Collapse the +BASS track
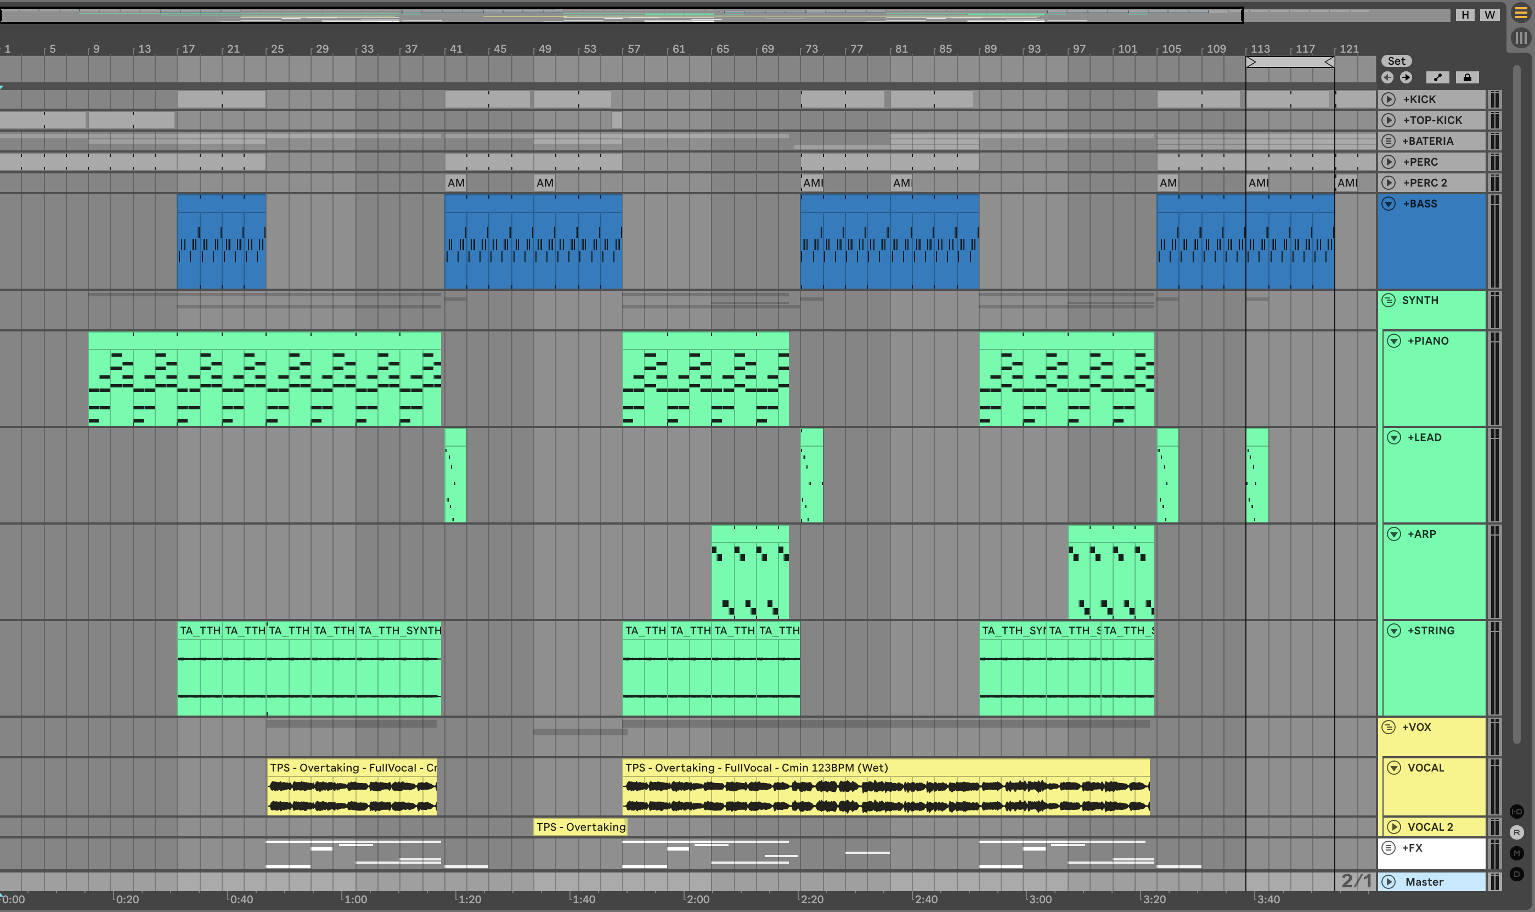 point(1388,204)
